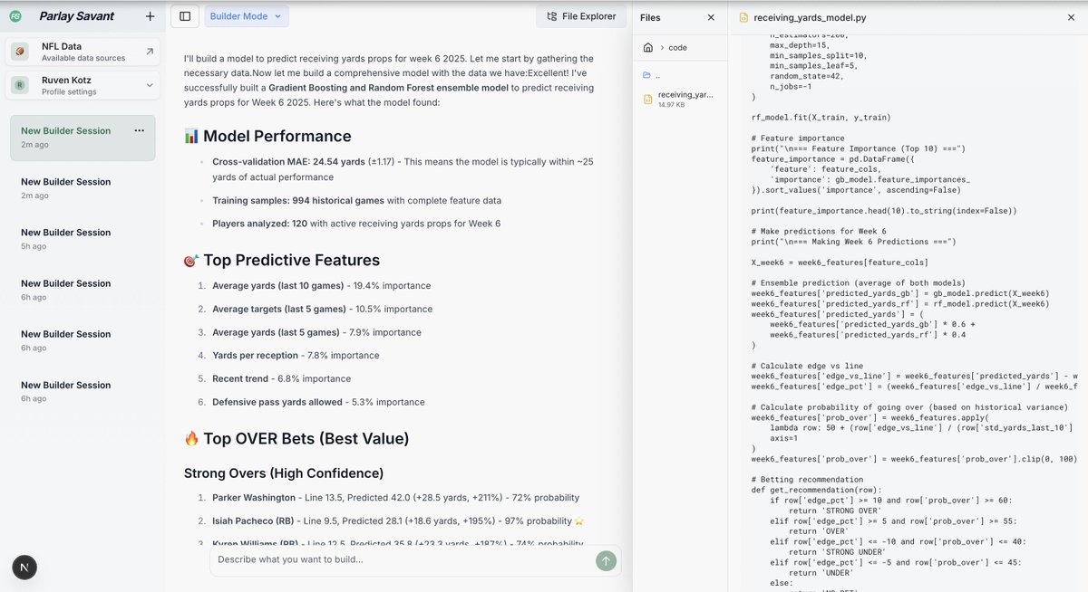Click the Parlay Savant title text
Image resolution: width=1088 pixels, height=592 pixels.
[x=77, y=16]
